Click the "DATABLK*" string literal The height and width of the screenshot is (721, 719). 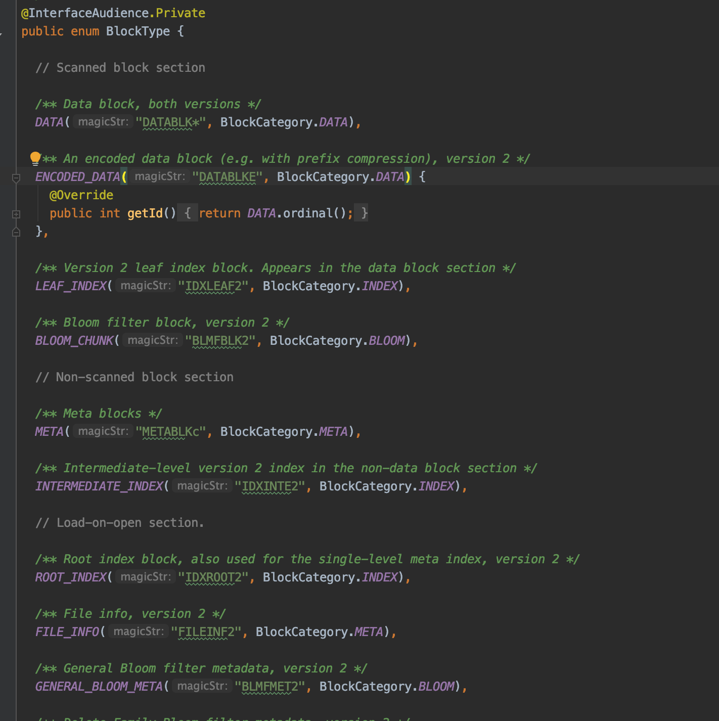pyautogui.click(x=170, y=122)
